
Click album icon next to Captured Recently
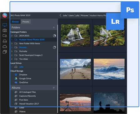(16, 96)
